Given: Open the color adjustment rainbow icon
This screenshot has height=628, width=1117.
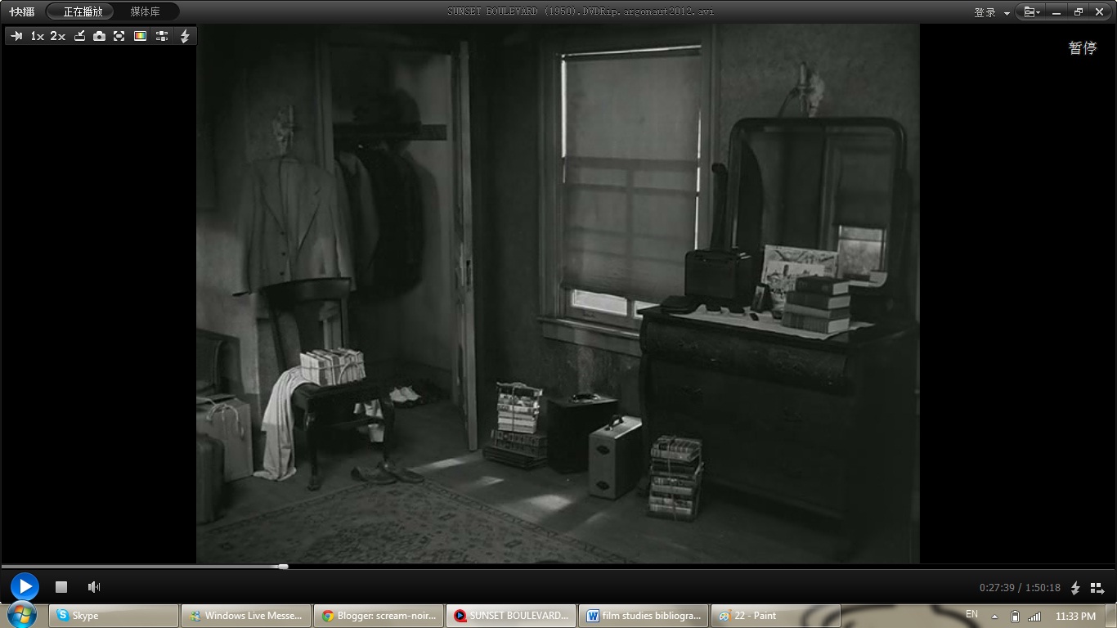Looking at the screenshot, I should tap(140, 36).
